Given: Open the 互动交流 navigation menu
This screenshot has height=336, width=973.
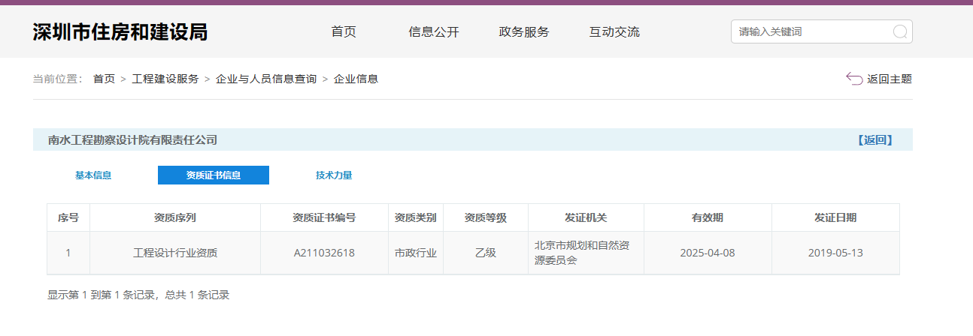Looking at the screenshot, I should [614, 31].
